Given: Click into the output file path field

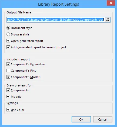Looking at the screenshot, I should tap(56, 20).
